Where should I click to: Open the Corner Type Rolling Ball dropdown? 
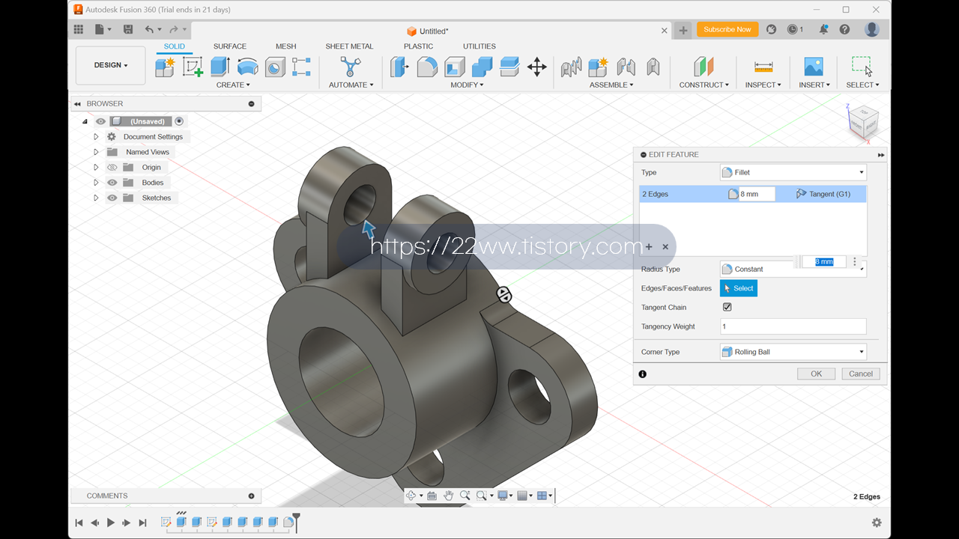pyautogui.click(x=793, y=352)
